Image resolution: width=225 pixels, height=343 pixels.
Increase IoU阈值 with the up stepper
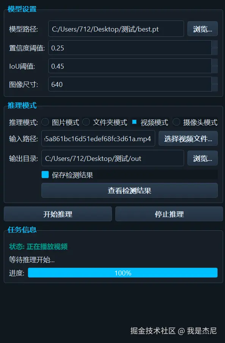[x=215, y=62]
